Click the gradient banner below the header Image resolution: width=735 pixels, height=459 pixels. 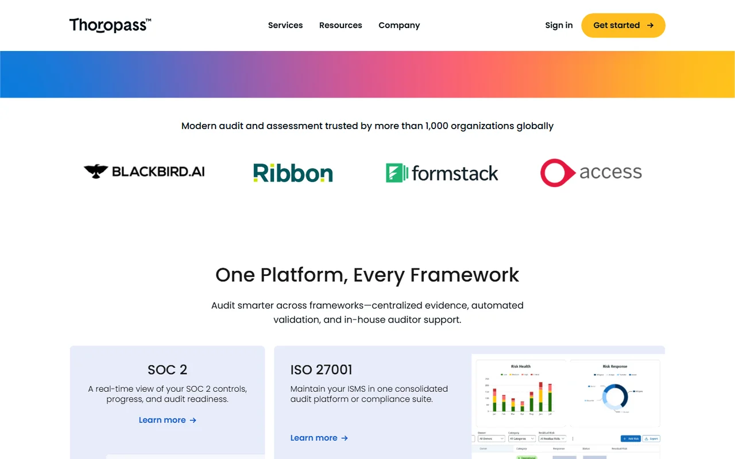click(367, 75)
